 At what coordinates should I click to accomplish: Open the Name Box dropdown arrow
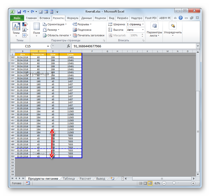(48, 46)
